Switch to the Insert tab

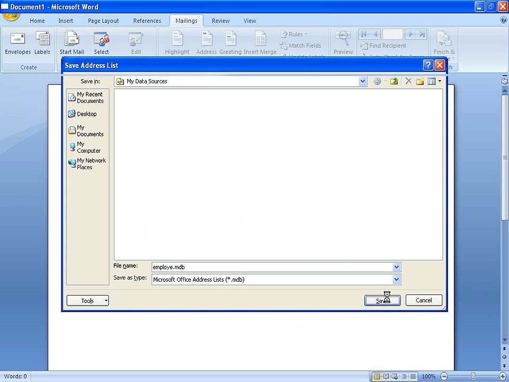pyautogui.click(x=66, y=21)
